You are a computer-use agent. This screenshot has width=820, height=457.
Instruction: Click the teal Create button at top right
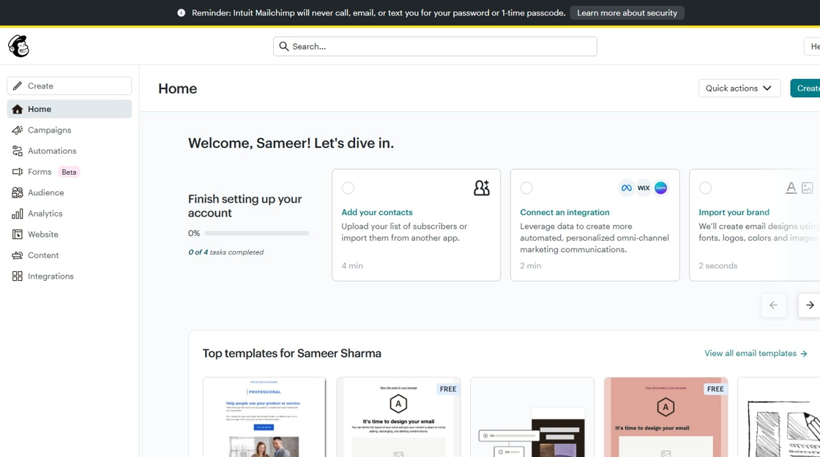click(805, 88)
